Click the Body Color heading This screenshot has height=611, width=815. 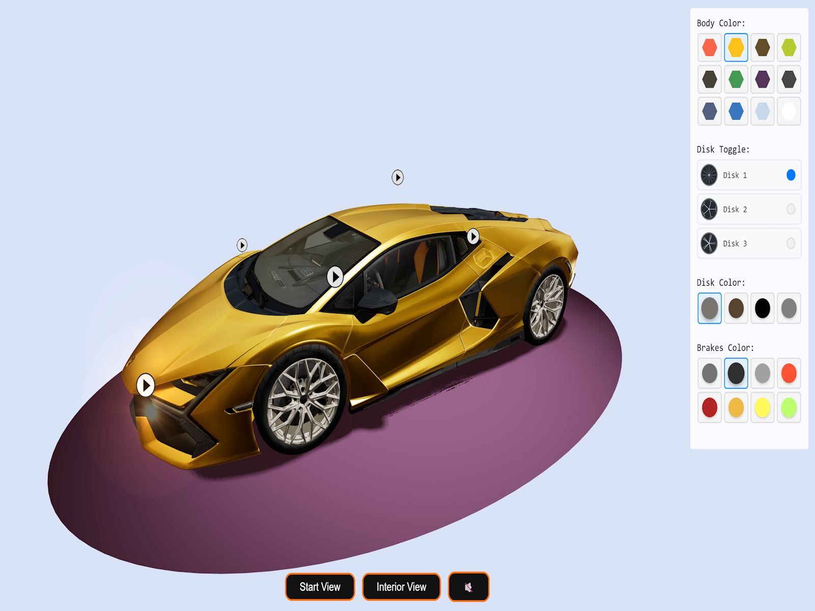[x=721, y=23]
